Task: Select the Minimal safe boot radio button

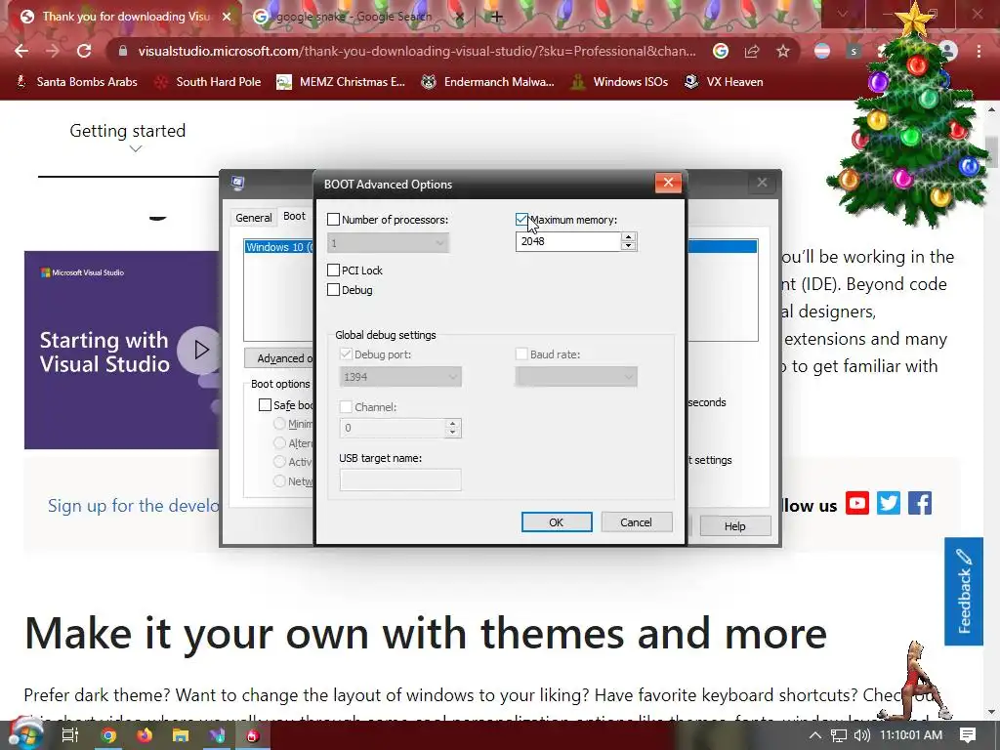Action: tap(279, 424)
